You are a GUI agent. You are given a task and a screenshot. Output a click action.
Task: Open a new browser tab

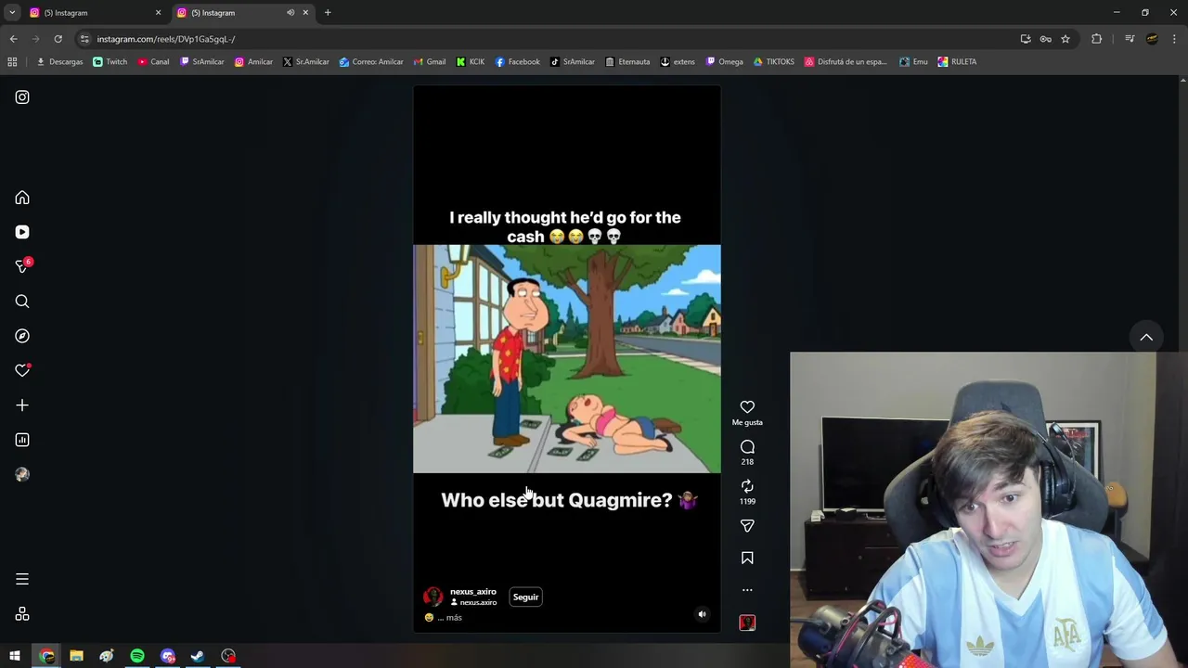[328, 13]
